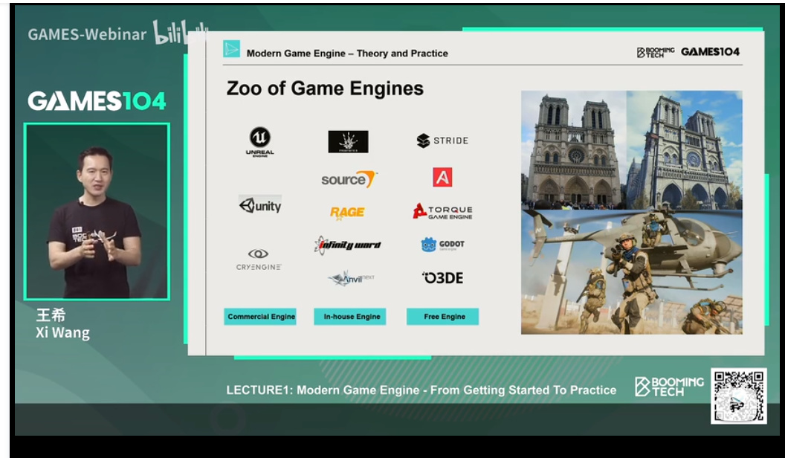Click the Xi Wang presenter video thumbnail

coord(97,211)
